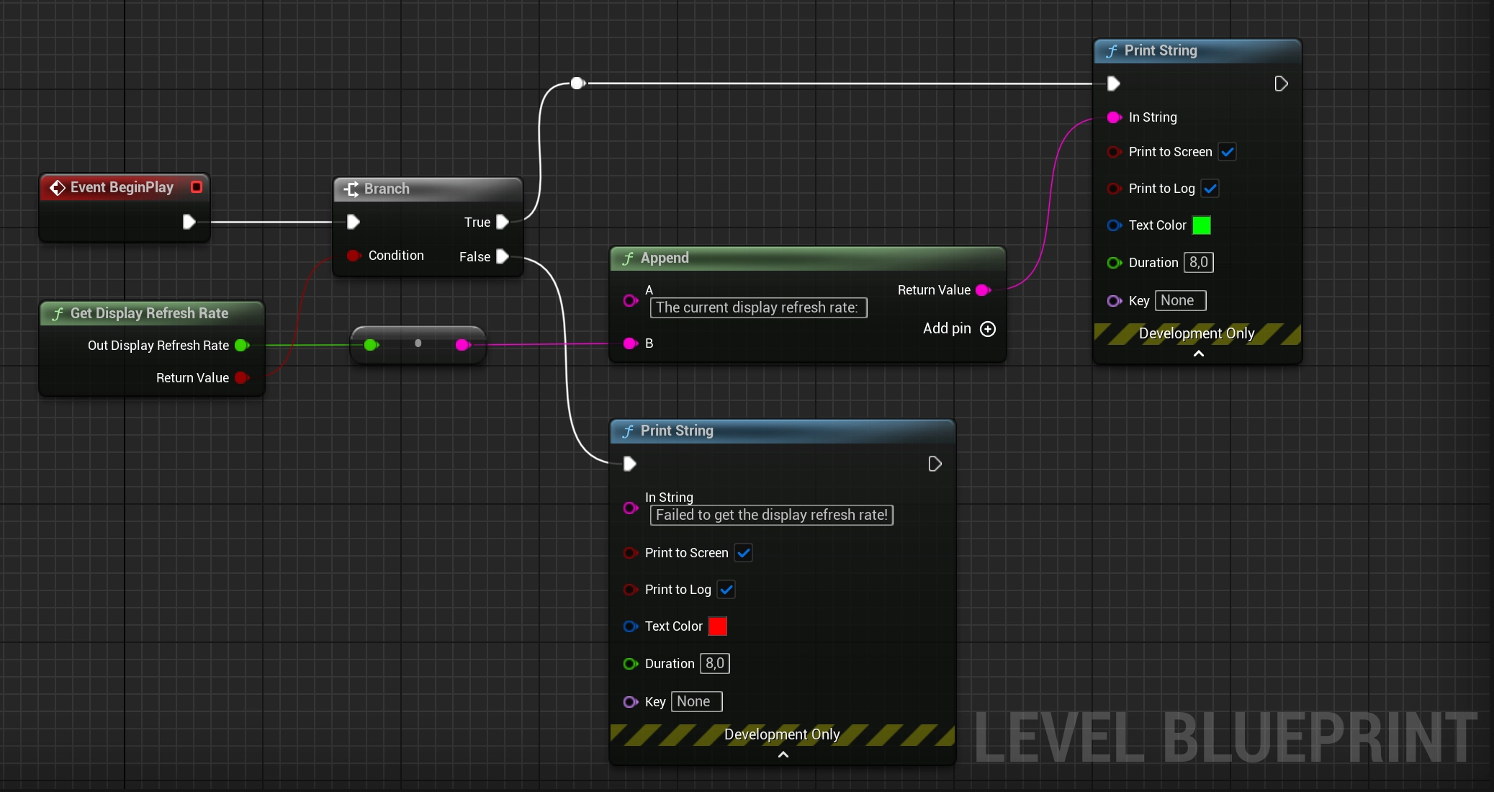Click the Out Display Refresh Rate green pin
This screenshot has height=792, width=1494.
(x=242, y=346)
